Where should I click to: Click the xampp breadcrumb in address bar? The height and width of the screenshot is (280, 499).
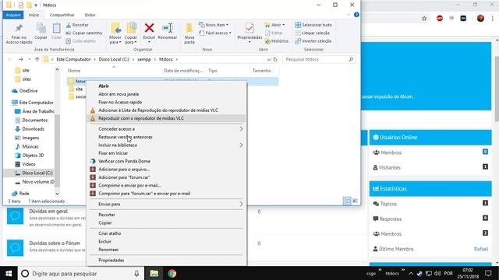(143, 59)
